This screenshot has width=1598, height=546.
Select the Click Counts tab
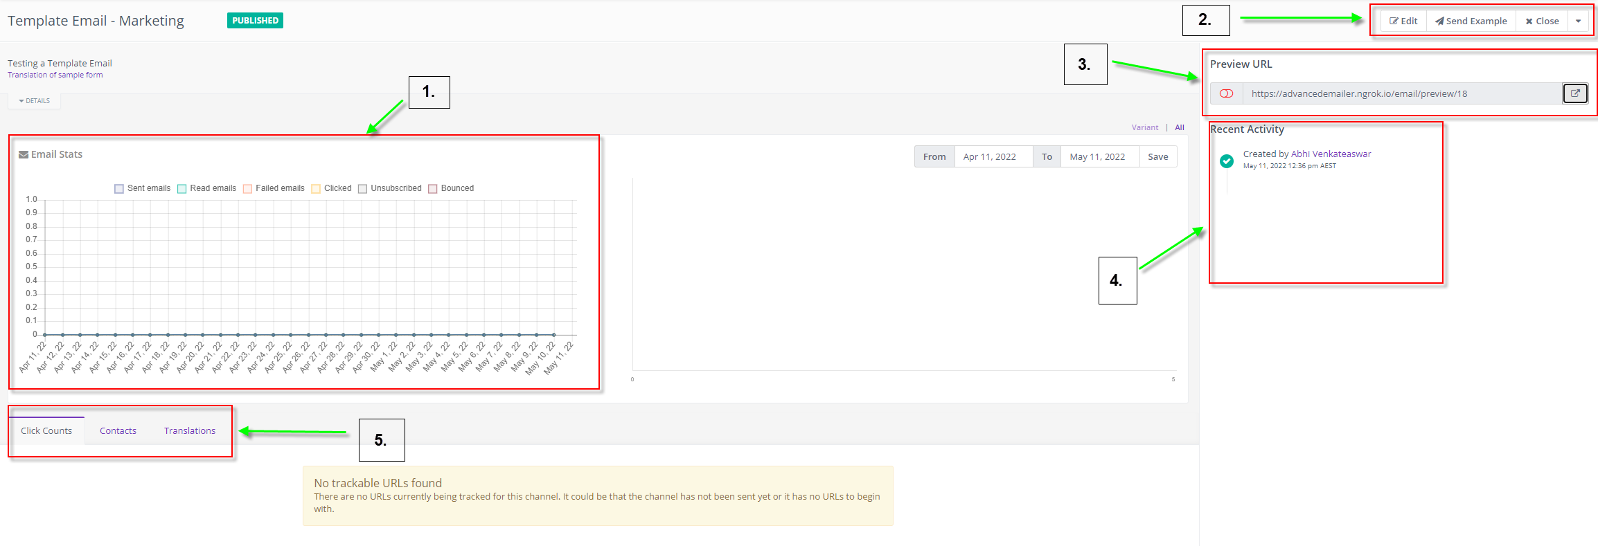pos(46,430)
